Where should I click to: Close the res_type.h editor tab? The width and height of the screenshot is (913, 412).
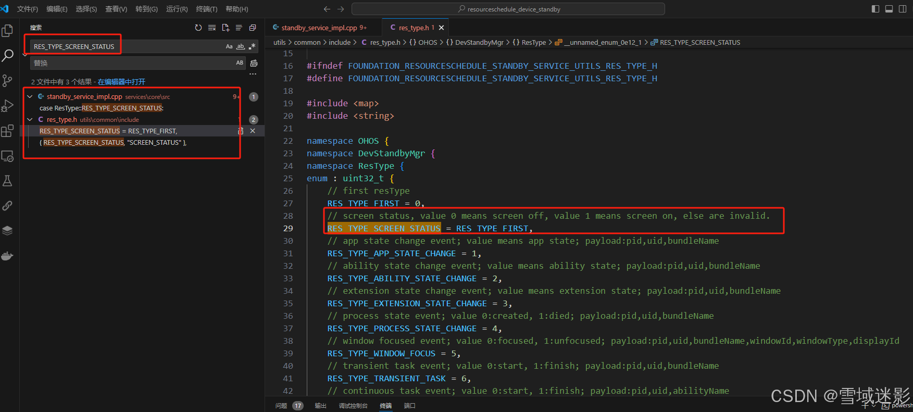click(x=442, y=28)
